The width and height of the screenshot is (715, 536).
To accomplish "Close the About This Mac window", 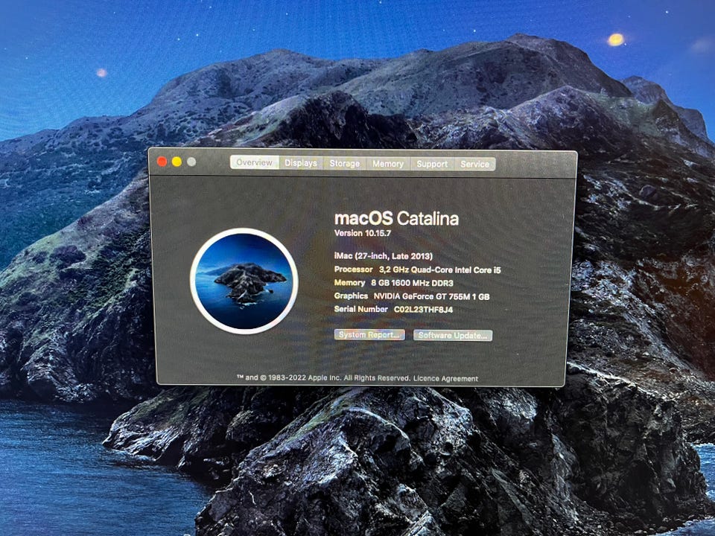I will (162, 162).
